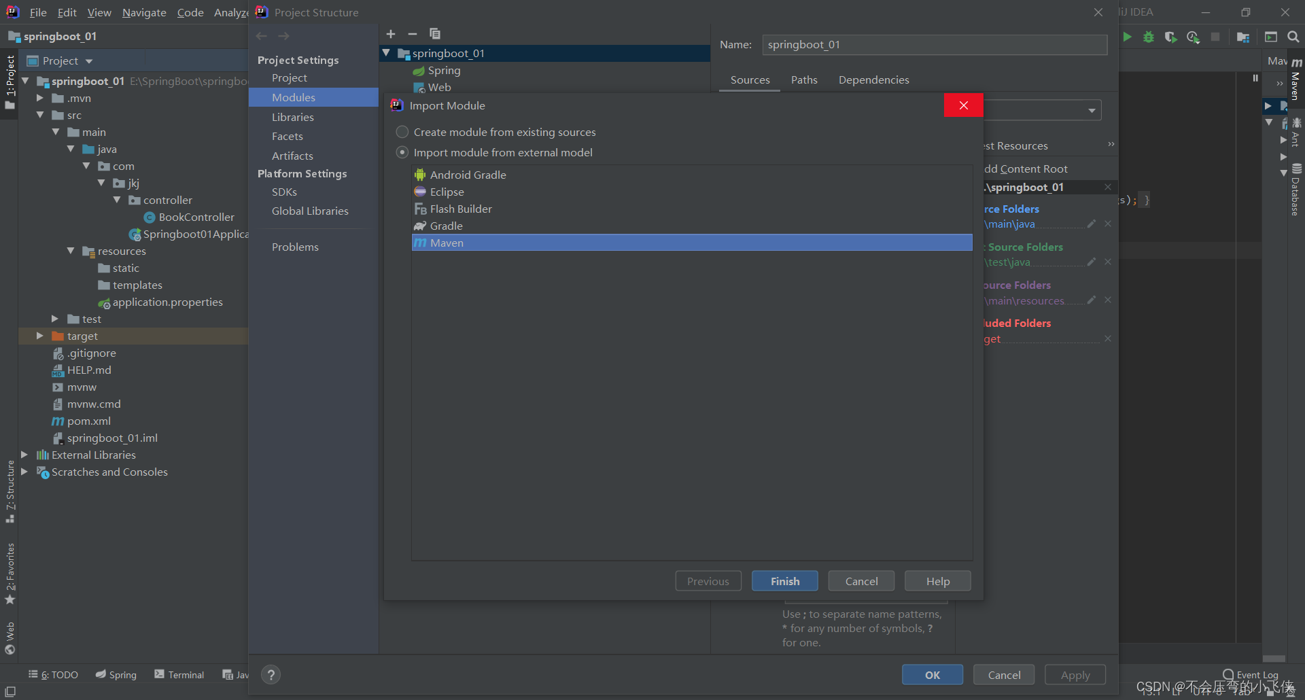Collapse the src folder

pos(40,115)
